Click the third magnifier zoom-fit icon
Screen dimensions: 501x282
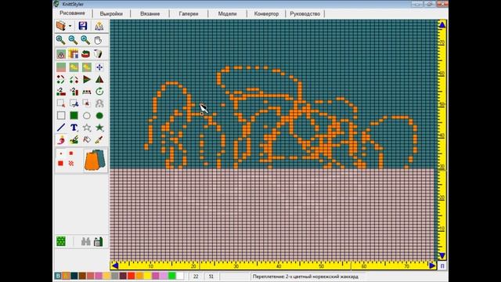pos(85,40)
